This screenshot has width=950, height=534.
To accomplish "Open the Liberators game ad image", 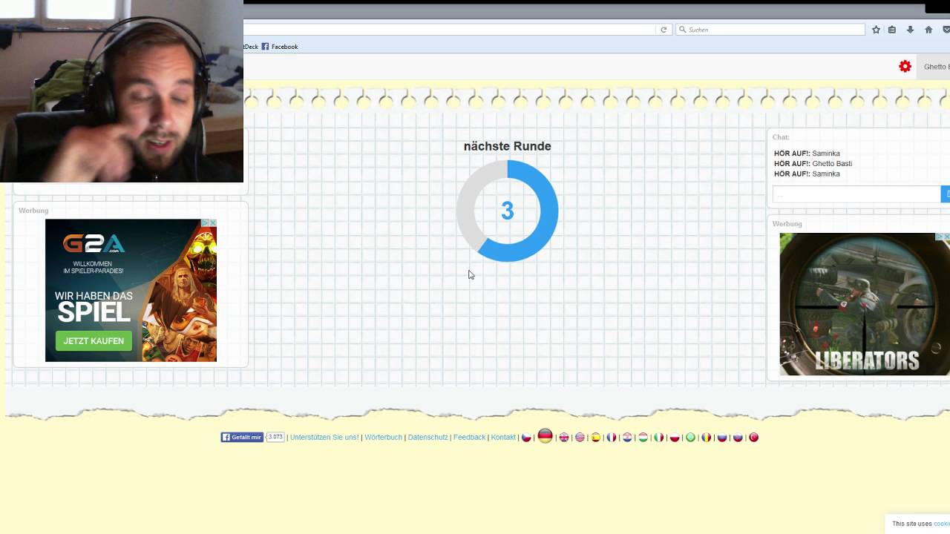I will pos(865,304).
